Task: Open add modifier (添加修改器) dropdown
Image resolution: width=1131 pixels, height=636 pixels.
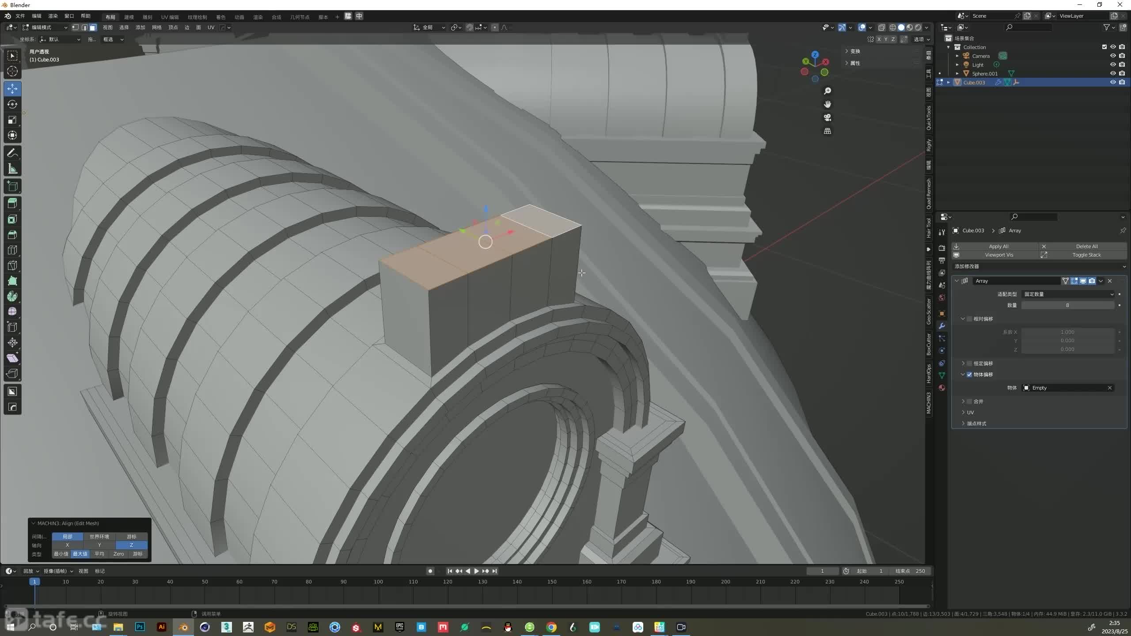Action: (1039, 266)
